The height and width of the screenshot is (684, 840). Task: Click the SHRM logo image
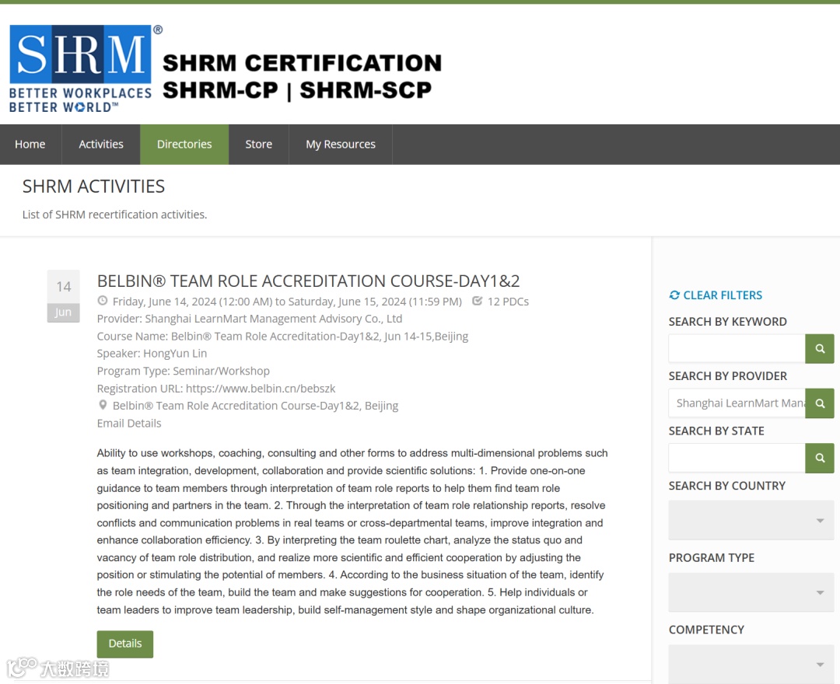point(86,68)
